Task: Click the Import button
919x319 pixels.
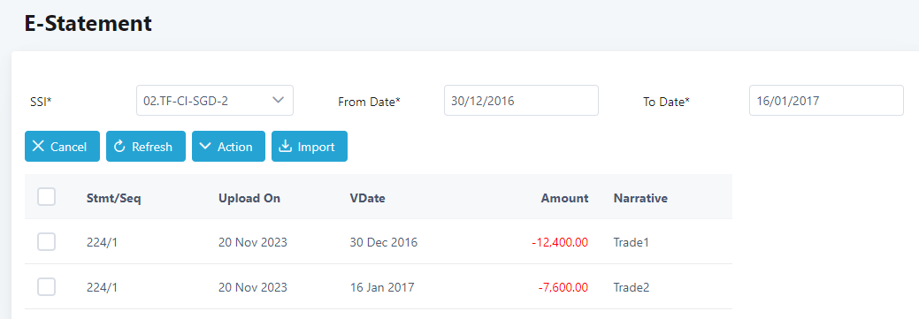Action: pyautogui.click(x=310, y=147)
